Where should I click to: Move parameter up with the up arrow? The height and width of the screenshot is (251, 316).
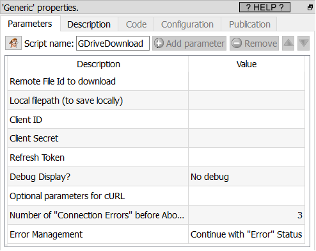(x=288, y=44)
